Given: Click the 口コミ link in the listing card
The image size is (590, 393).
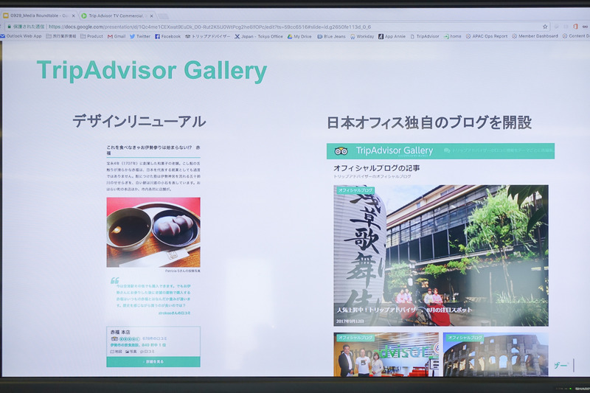Looking at the screenshot, I should [147, 351].
